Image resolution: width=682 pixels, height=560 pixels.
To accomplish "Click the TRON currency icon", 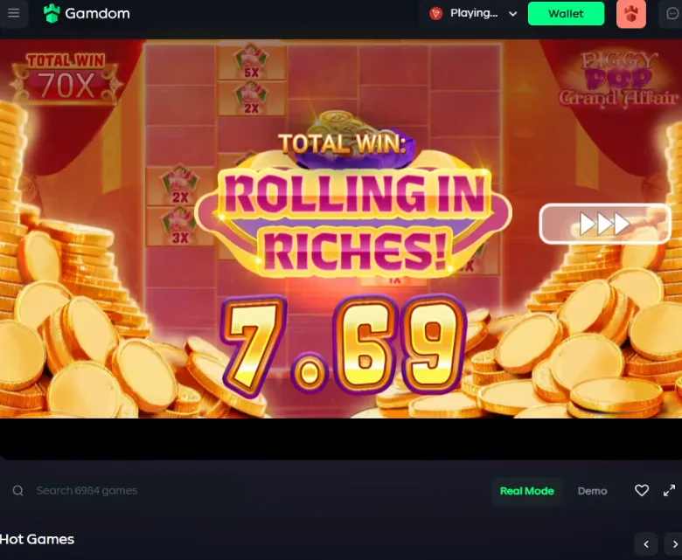I will pos(435,14).
